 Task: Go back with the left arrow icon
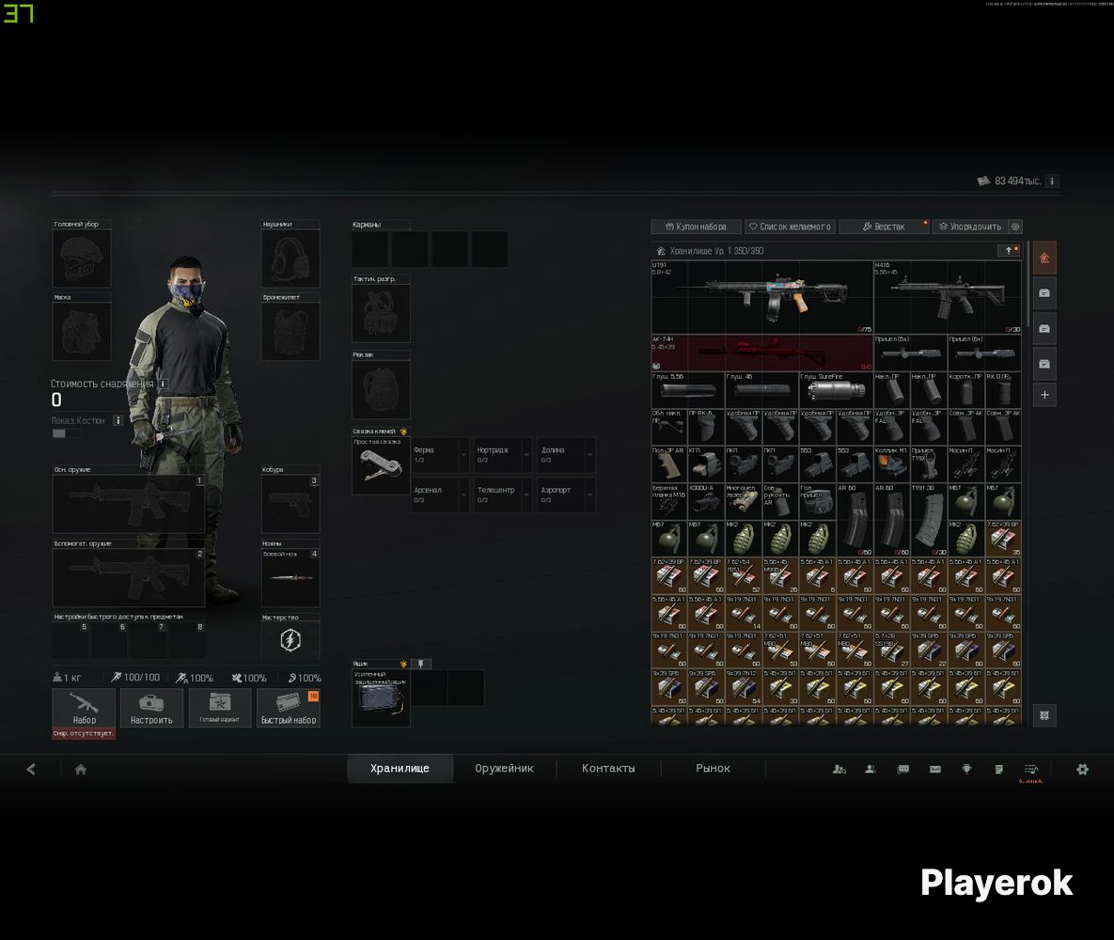pos(30,769)
